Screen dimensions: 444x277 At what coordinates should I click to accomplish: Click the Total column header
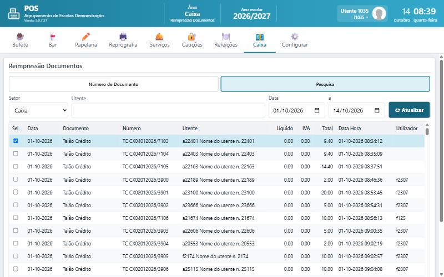tap(327, 129)
